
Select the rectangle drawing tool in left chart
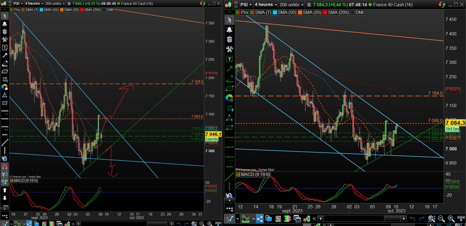pos(5,103)
